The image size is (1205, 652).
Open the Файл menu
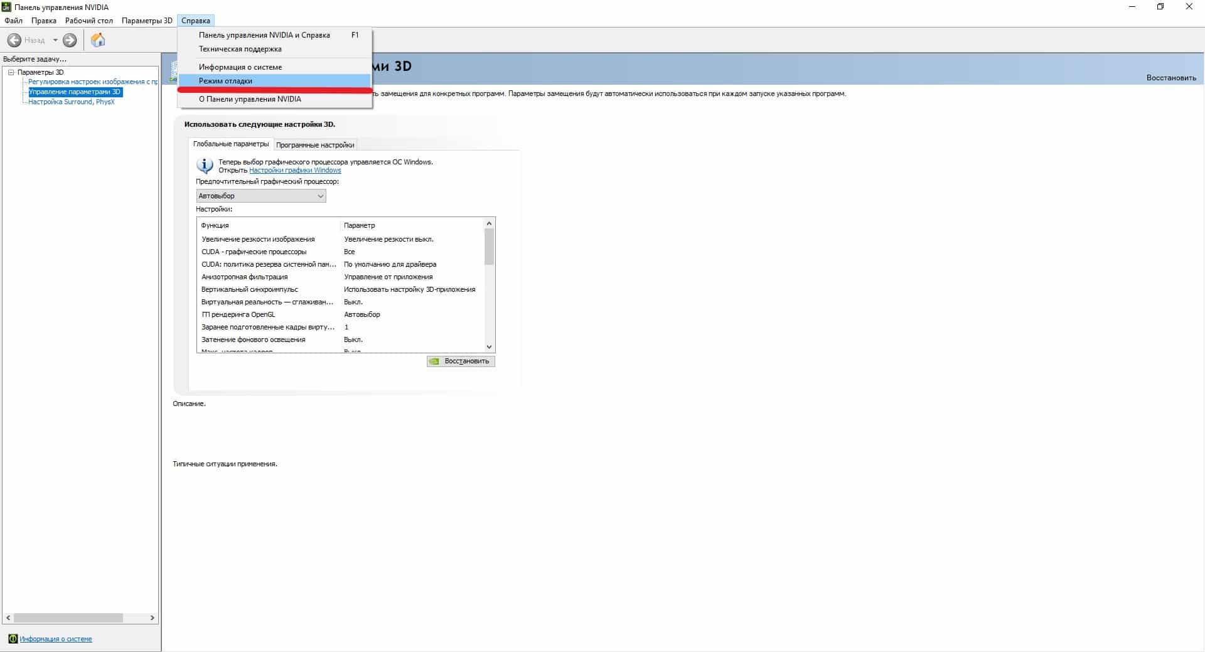pos(13,21)
